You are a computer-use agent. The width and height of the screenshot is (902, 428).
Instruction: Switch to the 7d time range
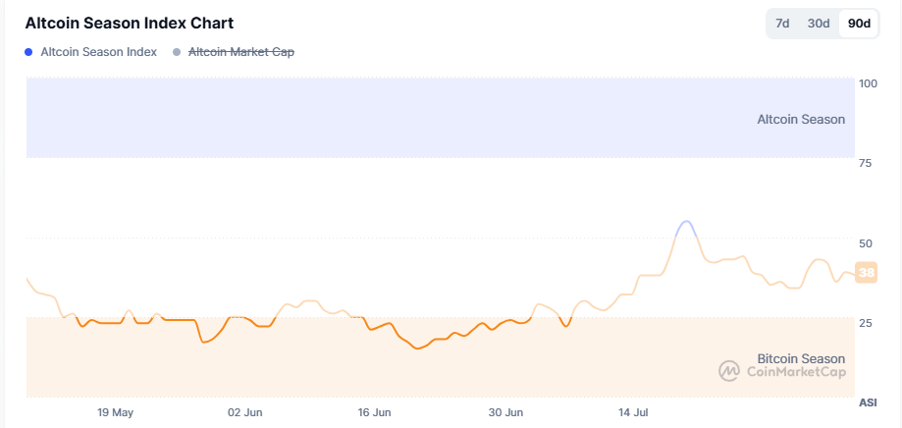click(782, 24)
